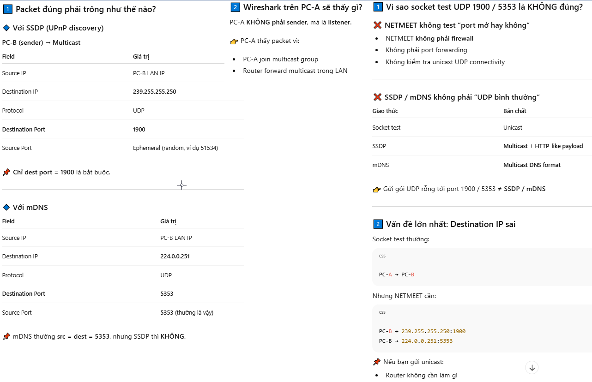Viewport: 592px width, 382px height.
Task: Click the "Router forward multicast trong LAN" bullet
Action: tap(295, 71)
